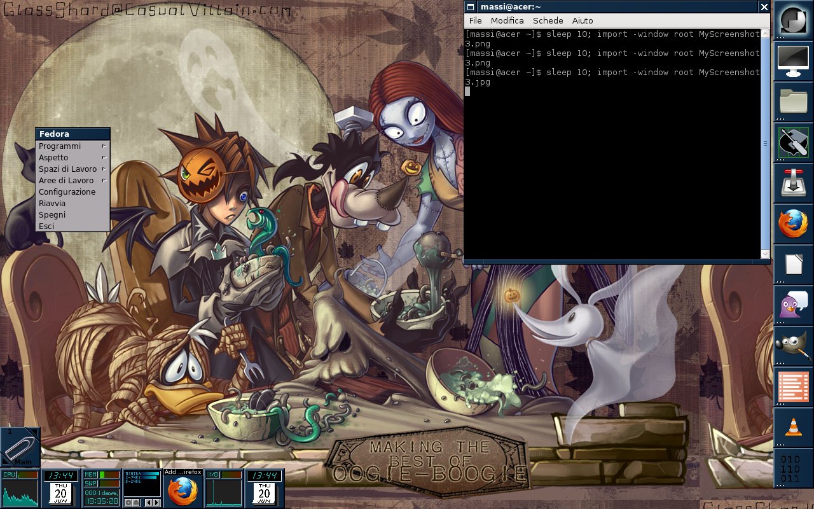Open the download installer dock icon
Image resolution: width=814 pixels, height=509 pixels.
click(x=793, y=183)
